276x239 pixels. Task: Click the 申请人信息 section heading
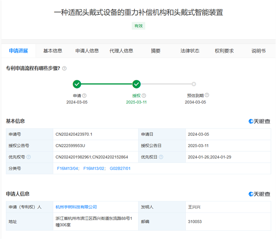tap(17, 194)
